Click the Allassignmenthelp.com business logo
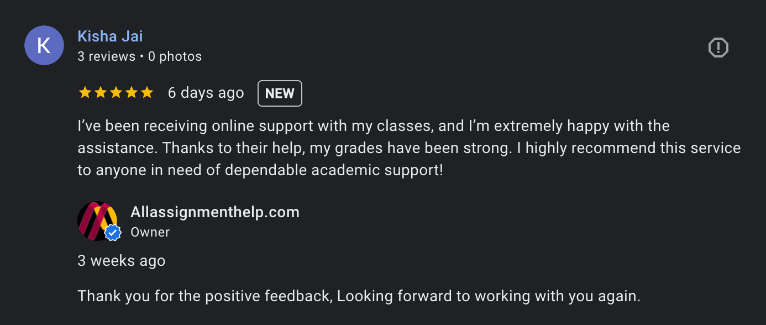Viewport: 766px width, 325px height. 98,221
